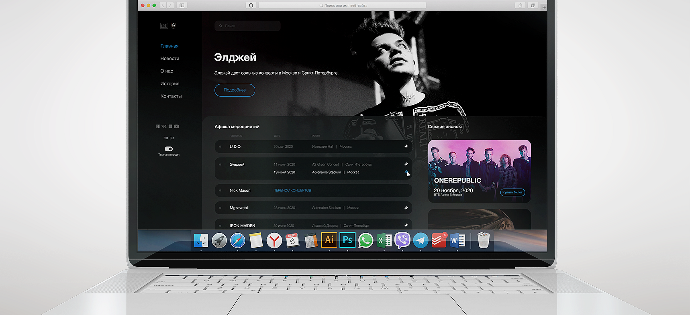Click Safari's address bar
Viewport: 690px width, 315px height.
tap(343, 5)
